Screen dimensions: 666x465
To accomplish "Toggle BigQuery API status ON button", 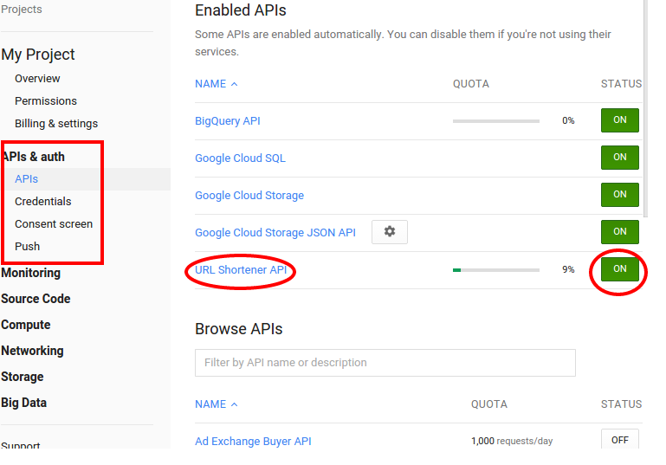I will click(x=620, y=120).
